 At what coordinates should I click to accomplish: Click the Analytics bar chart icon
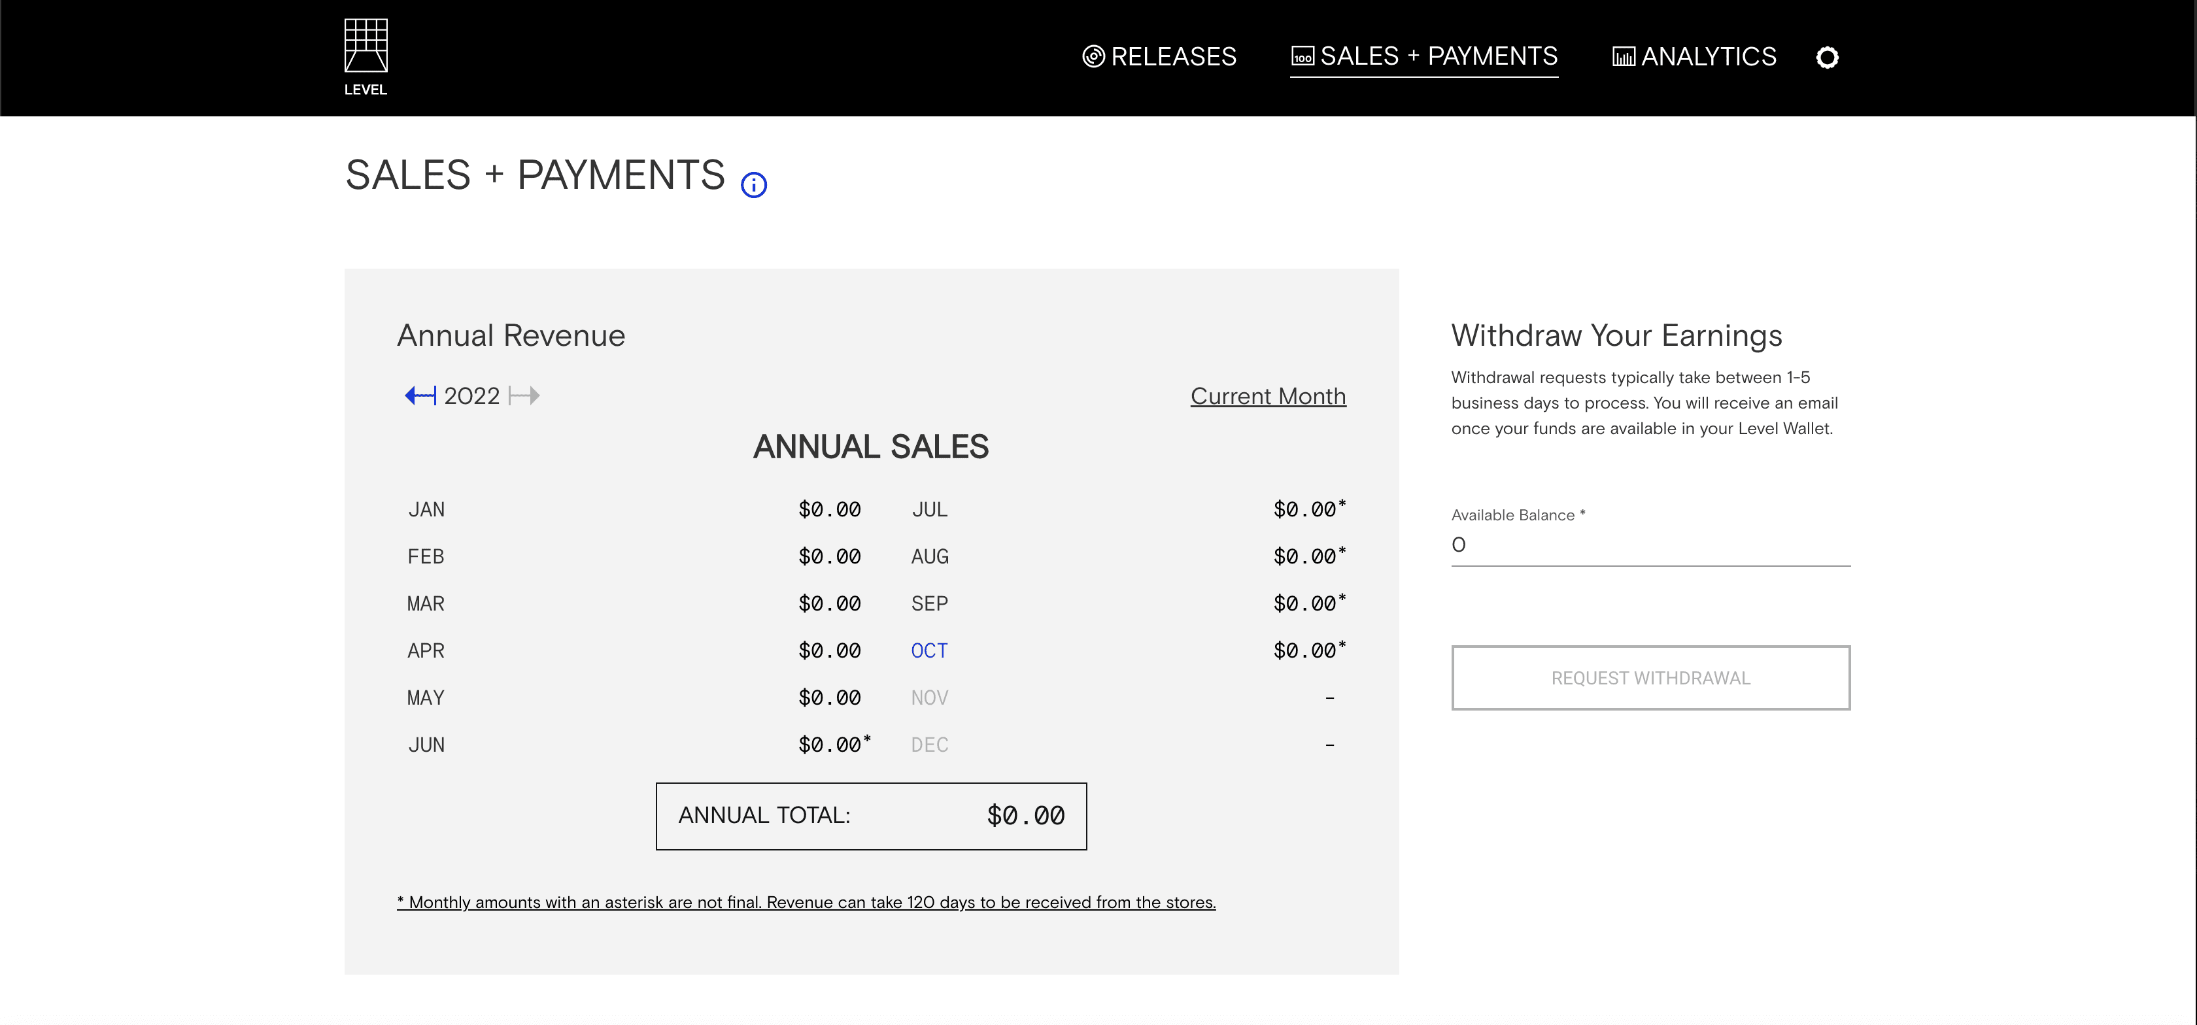pos(1623,57)
